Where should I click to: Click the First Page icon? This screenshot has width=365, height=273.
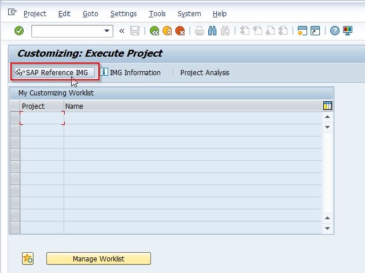(245, 31)
